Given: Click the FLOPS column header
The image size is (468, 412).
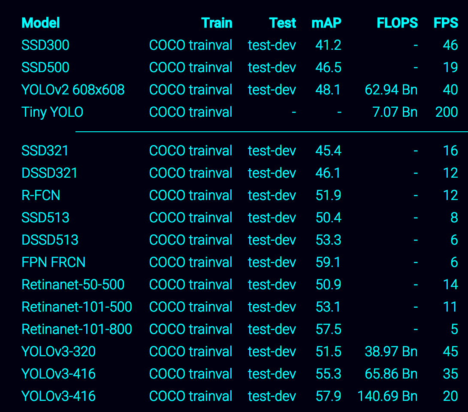Looking at the screenshot, I should point(397,23).
